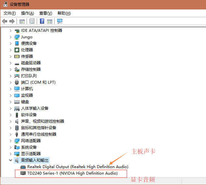Collapse the 音频输入和输出 node
206x185 pixels.
[11, 160]
